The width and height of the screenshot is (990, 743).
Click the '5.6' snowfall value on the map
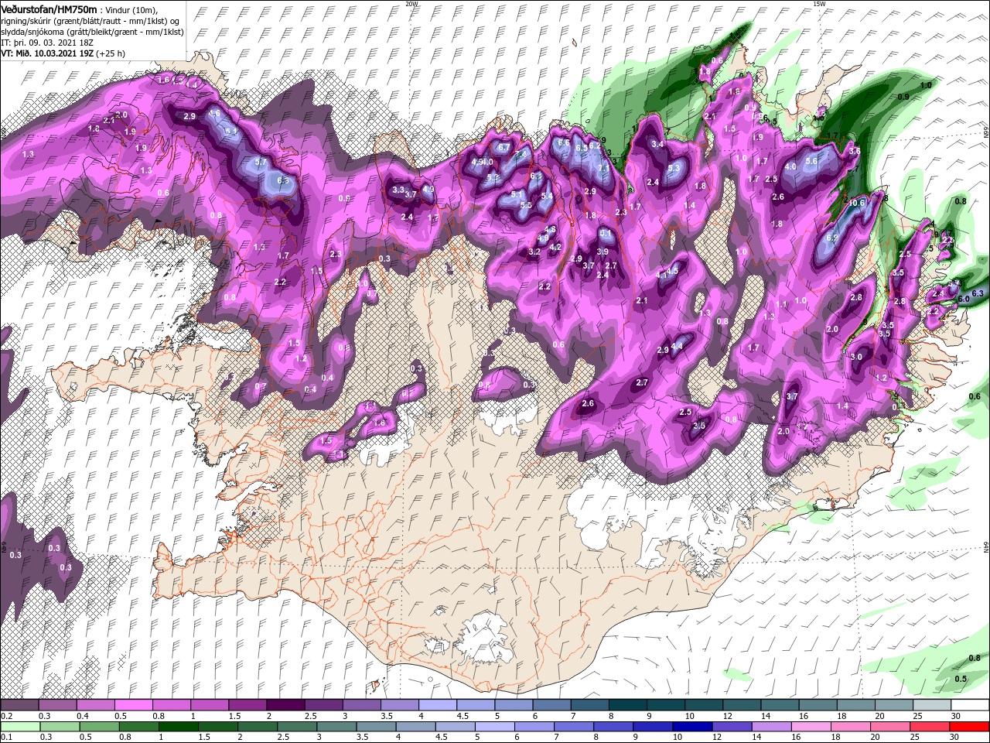pyautogui.click(x=811, y=161)
